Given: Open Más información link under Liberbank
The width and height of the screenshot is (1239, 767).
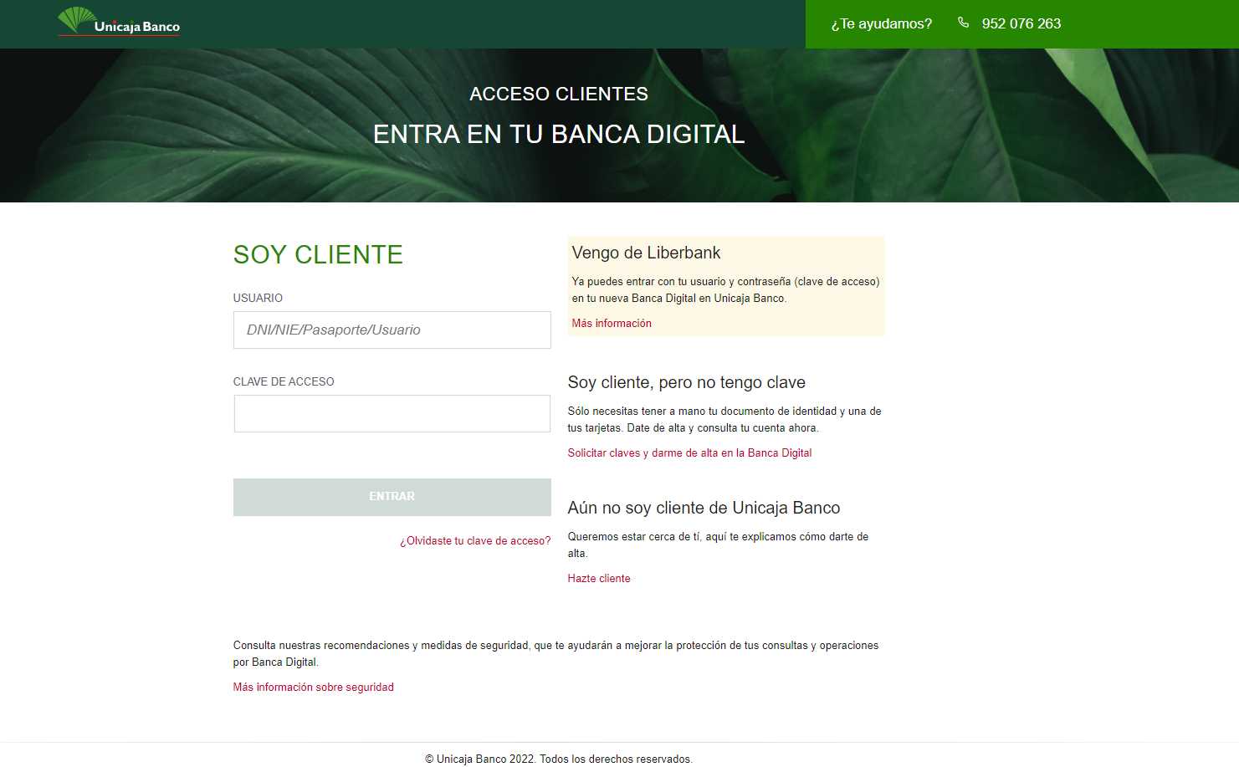Looking at the screenshot, I should (611, 323).
